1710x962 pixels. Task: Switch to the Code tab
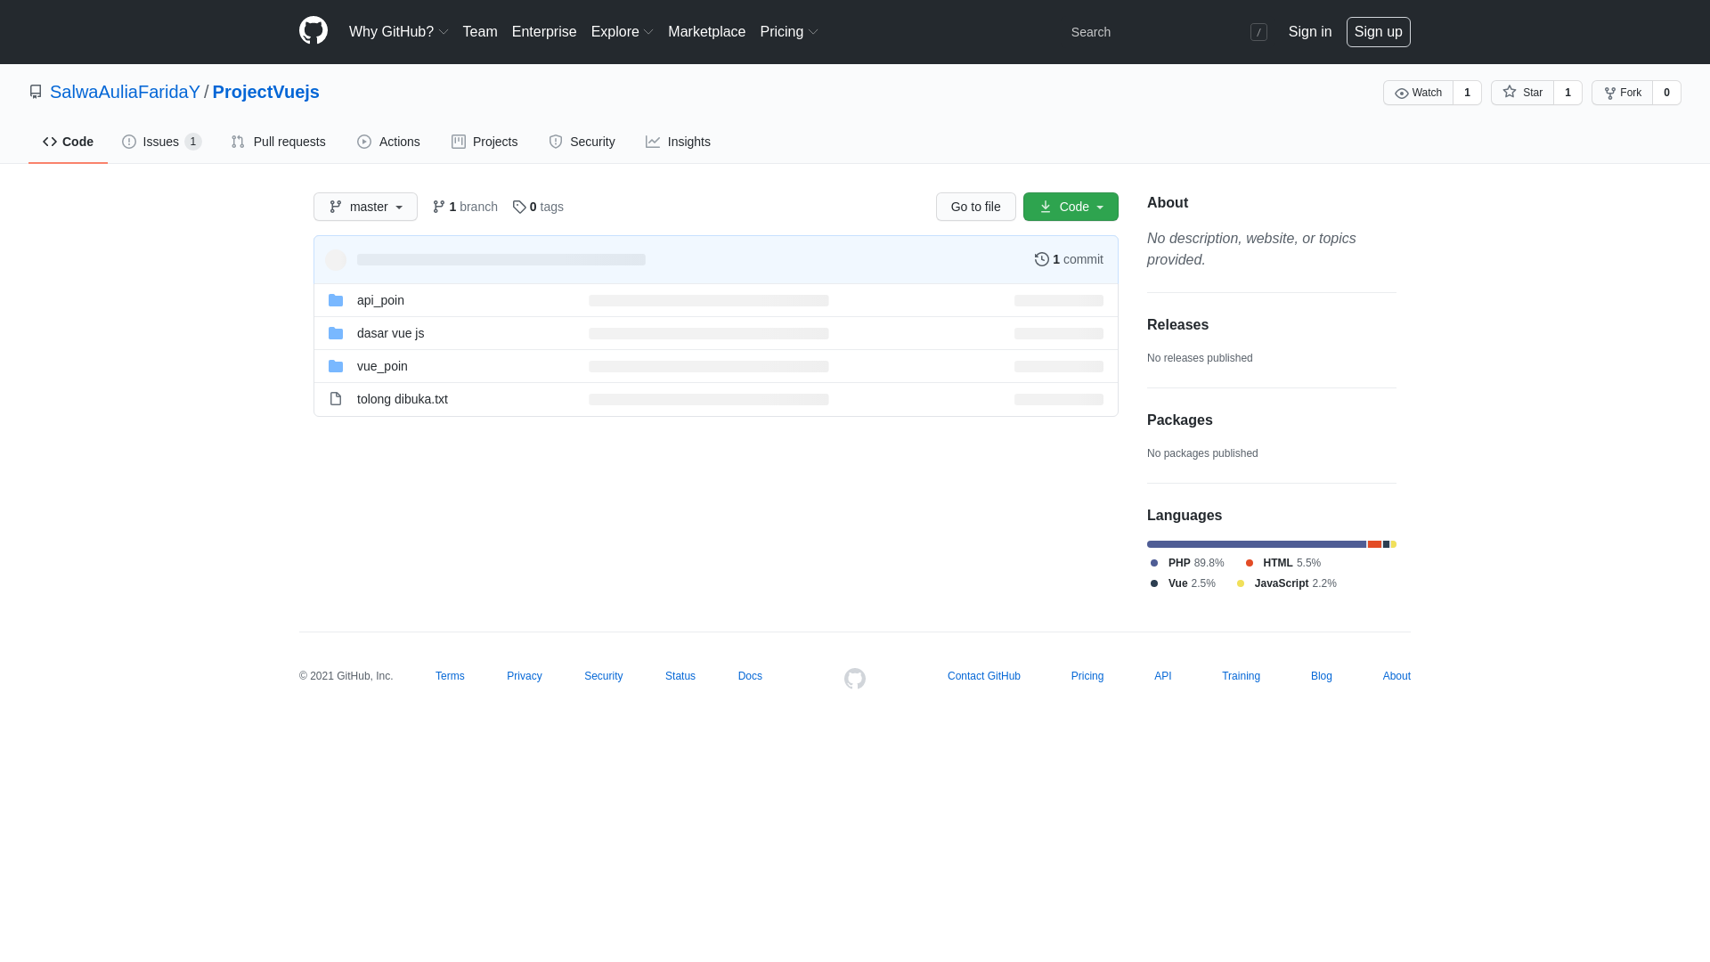(x=68, y=142)
